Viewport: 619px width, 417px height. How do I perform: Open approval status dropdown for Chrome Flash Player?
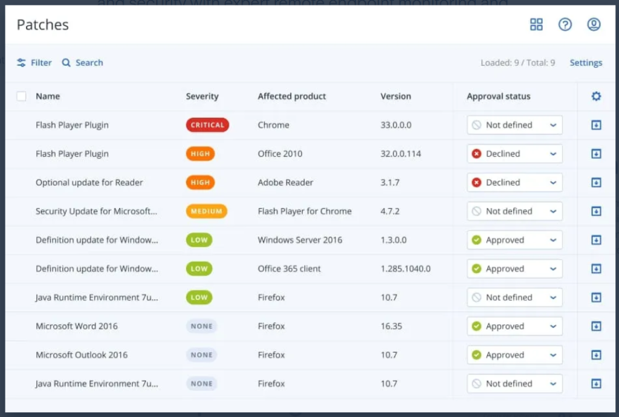(514, 125)
